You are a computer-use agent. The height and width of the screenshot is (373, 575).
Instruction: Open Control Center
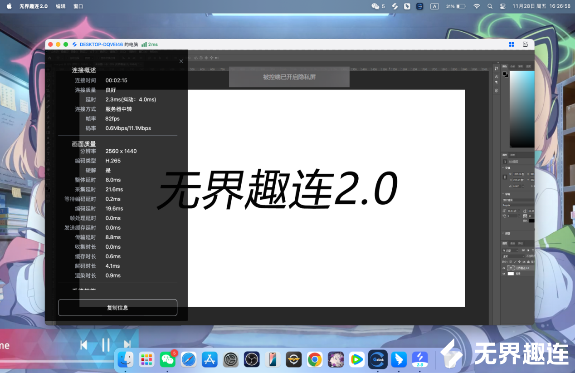(x=502, y=6)
